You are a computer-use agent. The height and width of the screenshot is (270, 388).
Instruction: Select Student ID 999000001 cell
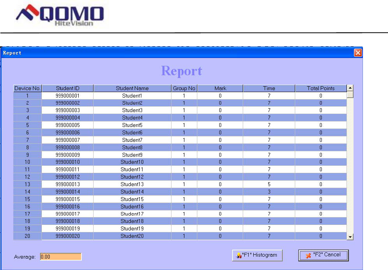pyautogui.click(x=68, y=96)
